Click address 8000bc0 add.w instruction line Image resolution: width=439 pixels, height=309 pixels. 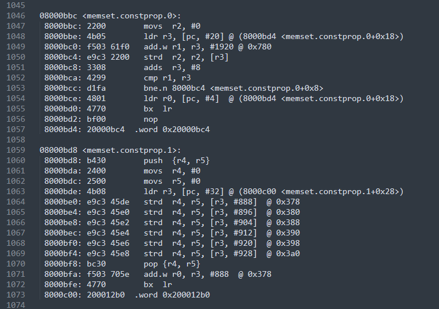coord(158,47)
